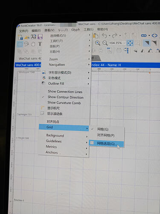Select the lasso selection tool

point(26,44)
